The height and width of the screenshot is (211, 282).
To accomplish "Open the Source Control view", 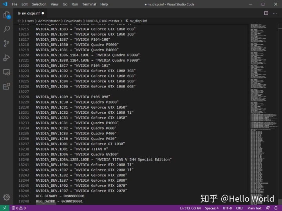I will [x=7, y=43].
